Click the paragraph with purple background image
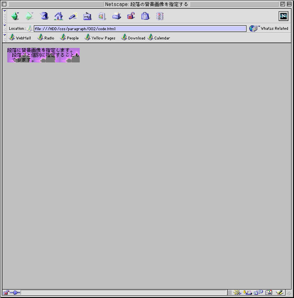294x298 pixels. (43, 55)
